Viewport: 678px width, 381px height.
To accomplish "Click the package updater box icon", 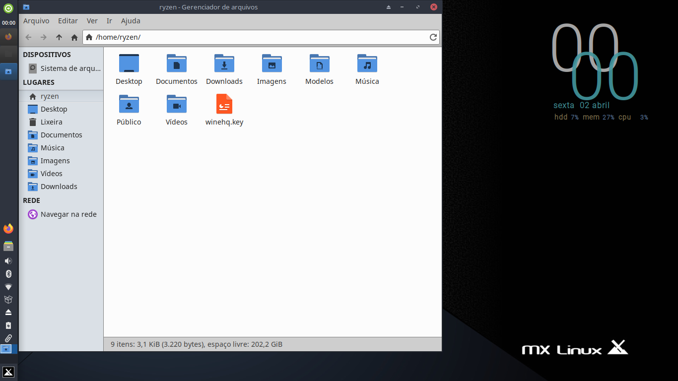I will click(8, 300).
